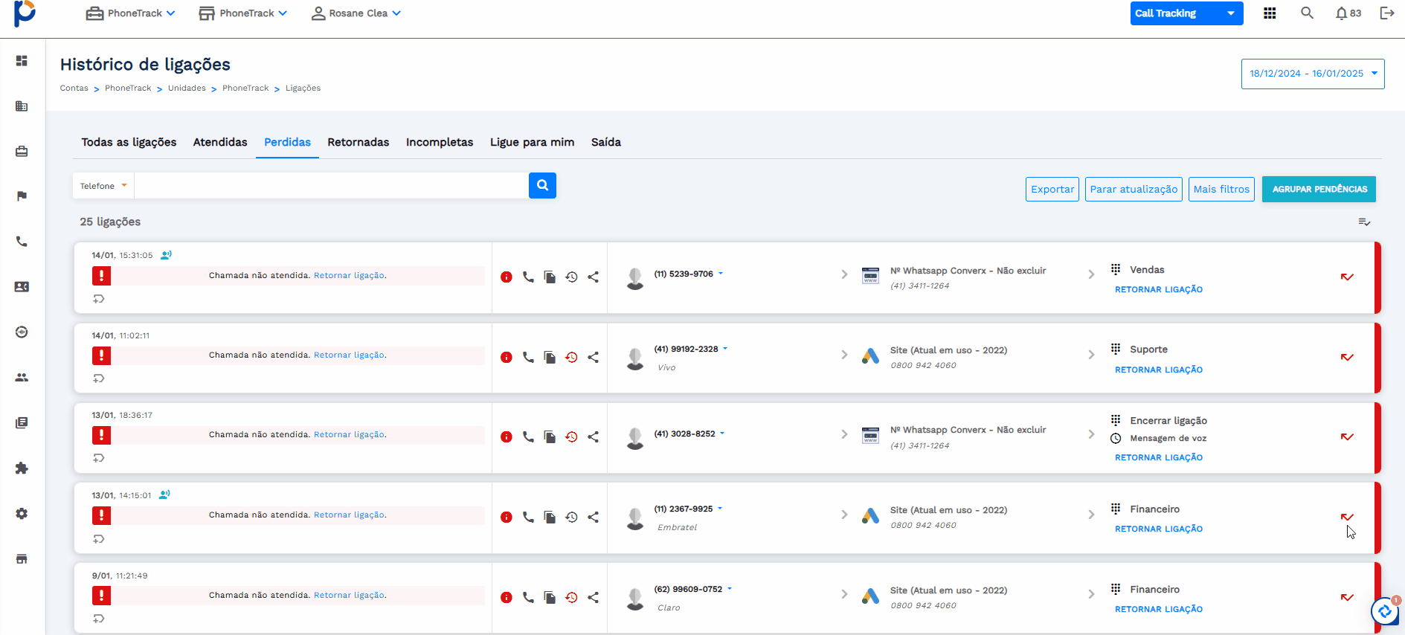Screen dimensions: 1405x635
Task: Click the sidebar store icon at bottom
Action: [x=22, y=559]
